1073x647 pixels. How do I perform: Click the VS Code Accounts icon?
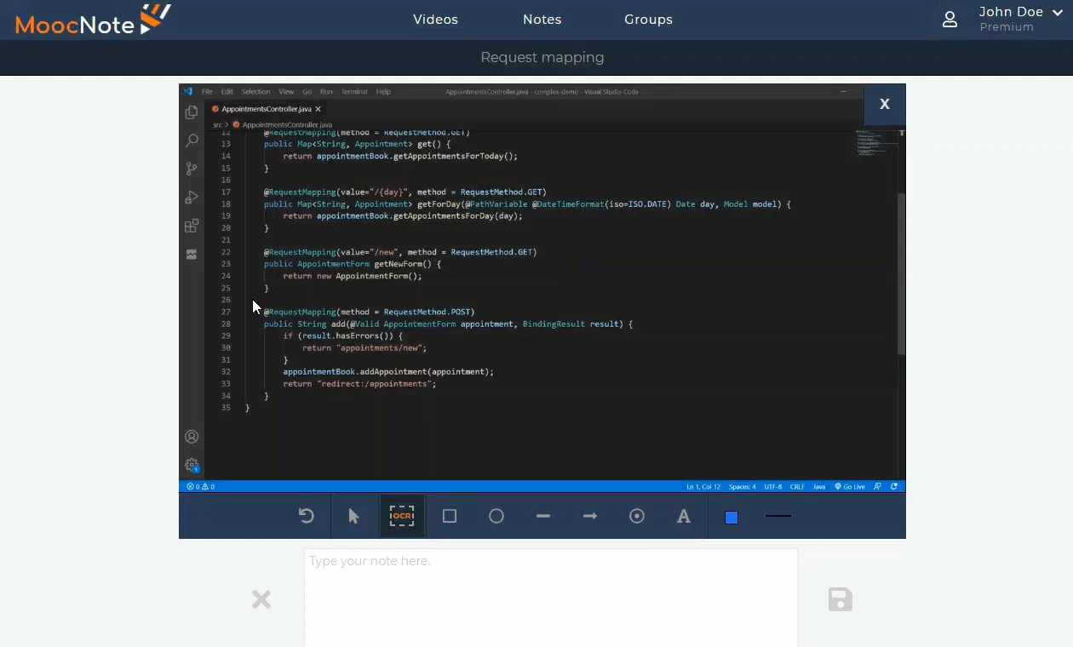pos(192,437)
